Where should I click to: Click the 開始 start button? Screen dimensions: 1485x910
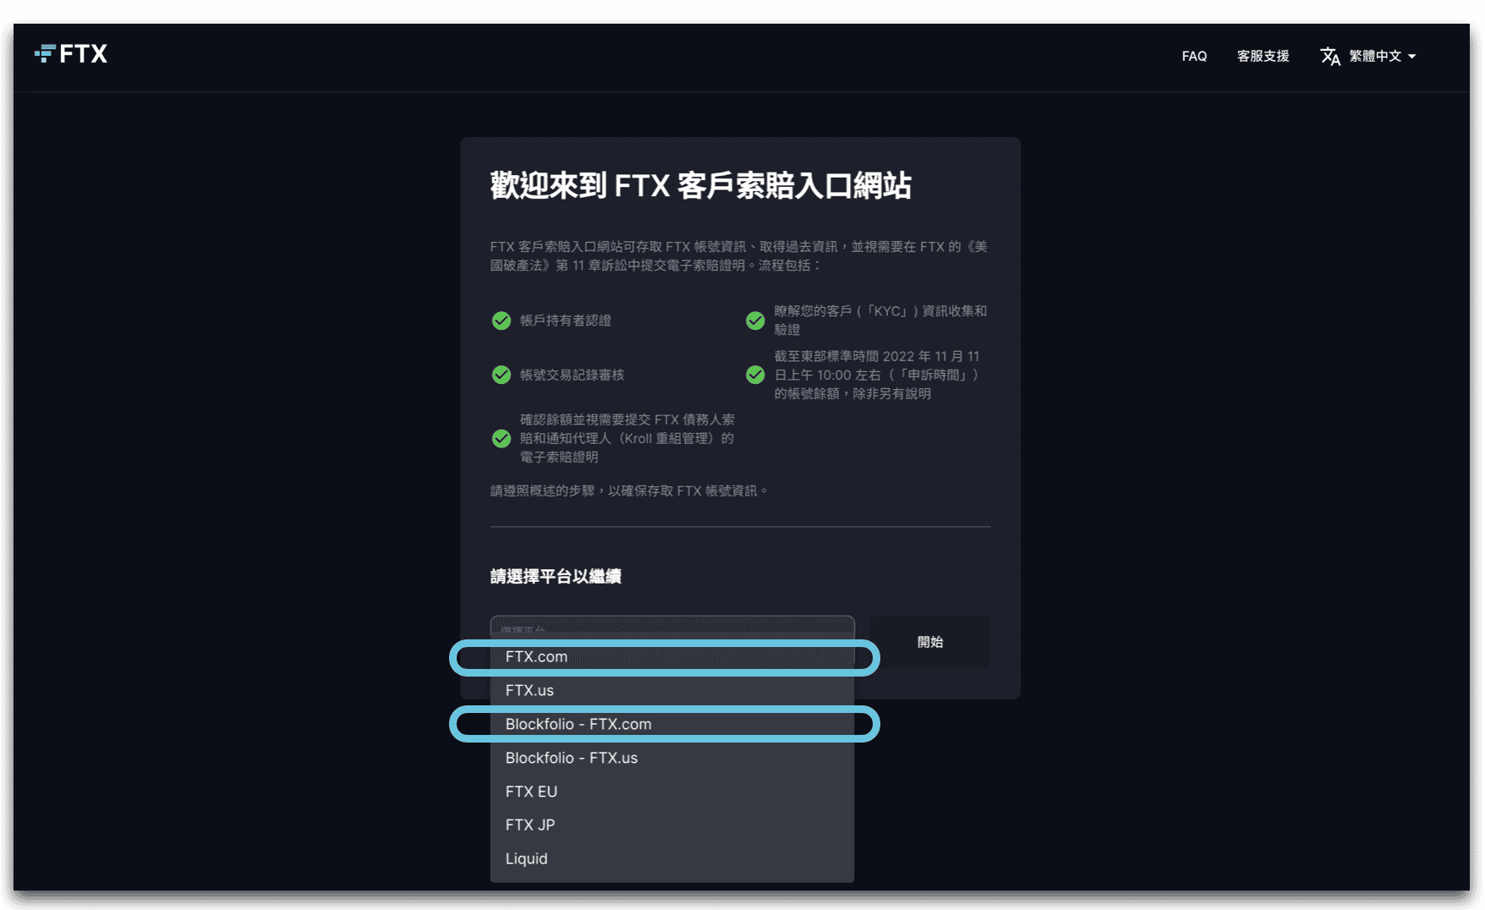[x=930, y=642]
